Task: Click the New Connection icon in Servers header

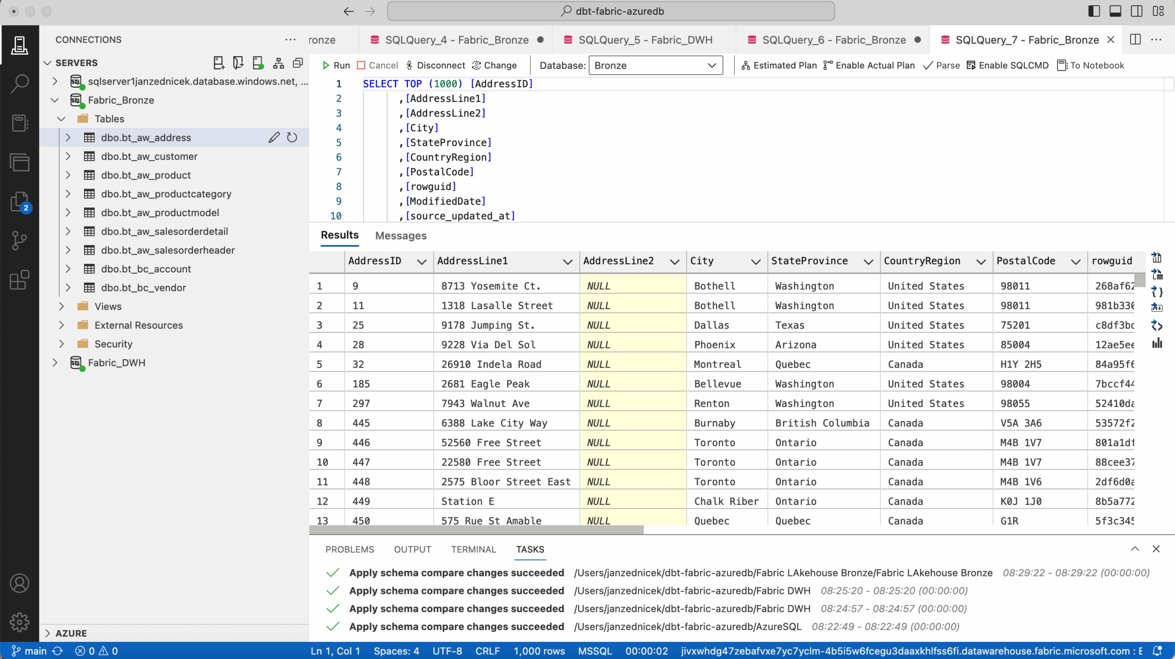Action: [219, 63]
